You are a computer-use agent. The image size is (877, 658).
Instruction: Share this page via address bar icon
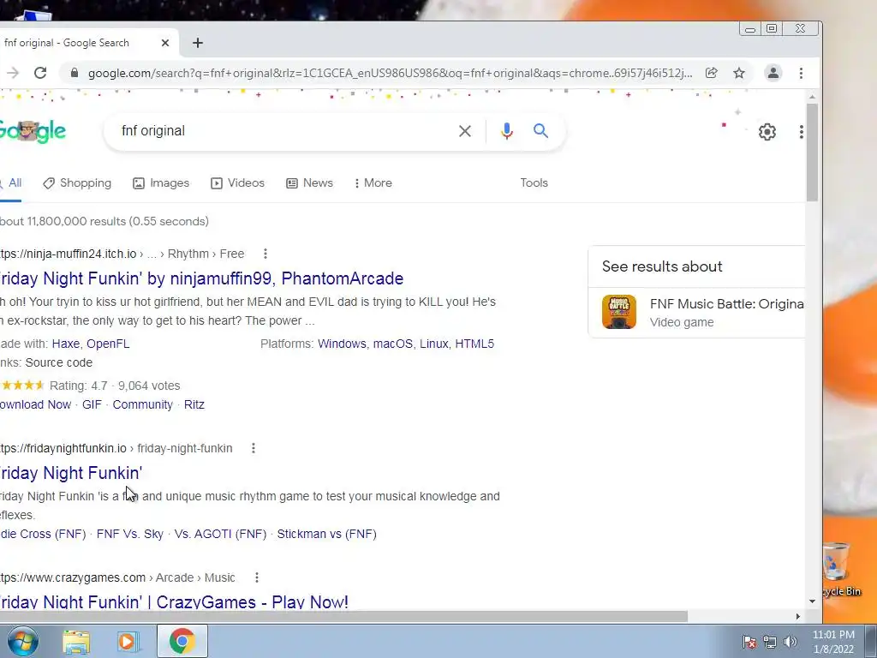(x=712, y=73)
